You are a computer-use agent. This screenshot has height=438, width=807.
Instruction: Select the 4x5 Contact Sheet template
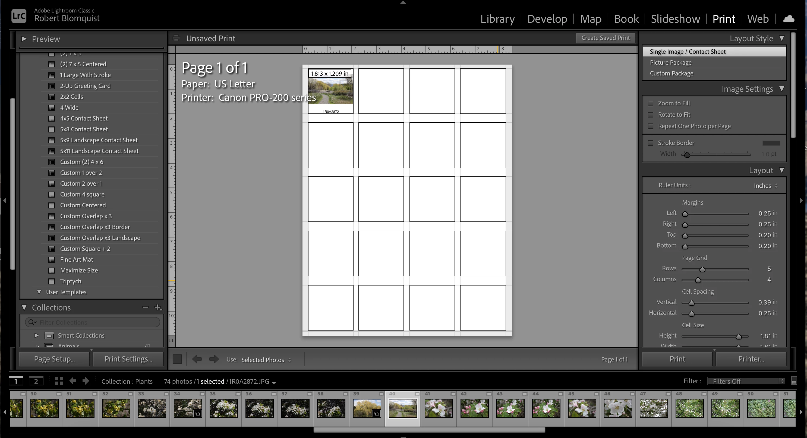pos(84,118)
